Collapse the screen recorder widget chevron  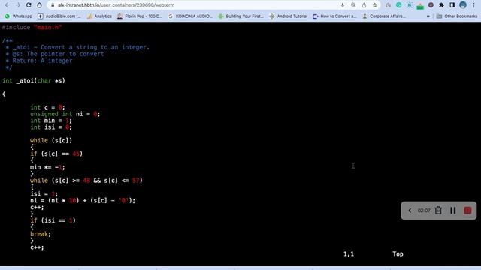[x=410, y=211]
